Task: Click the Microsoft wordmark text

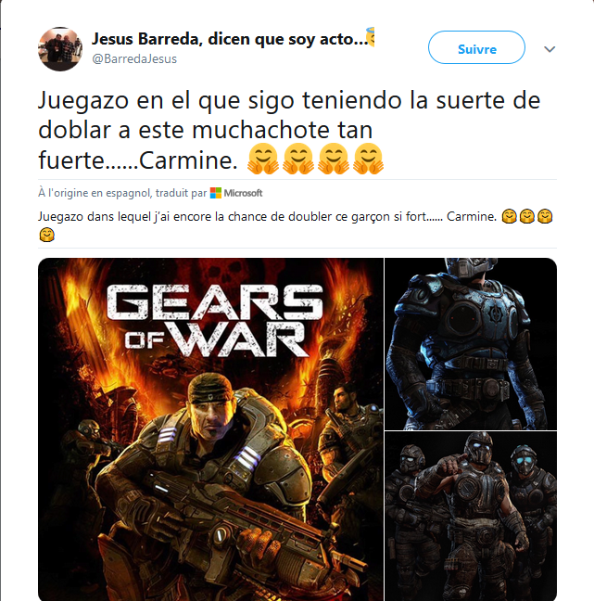Action: coord(243,193)
